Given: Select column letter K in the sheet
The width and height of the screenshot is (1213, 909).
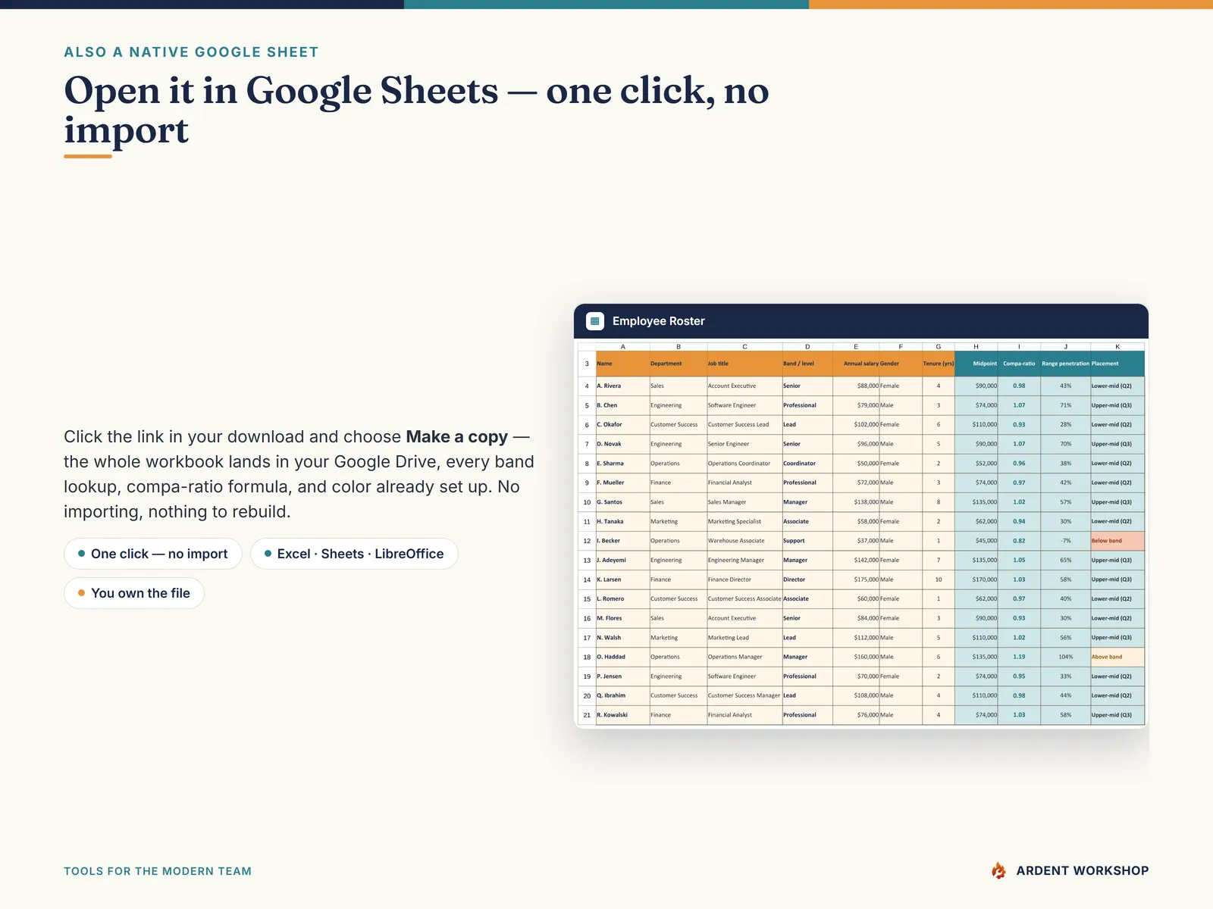Looking at the screenshot, I should tap(1117, 347).
